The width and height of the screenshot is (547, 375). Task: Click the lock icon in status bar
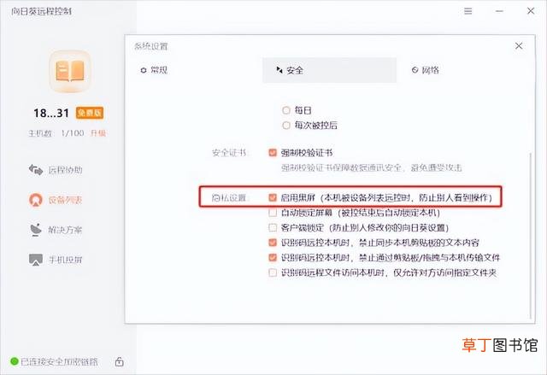(x=120, y=361)
